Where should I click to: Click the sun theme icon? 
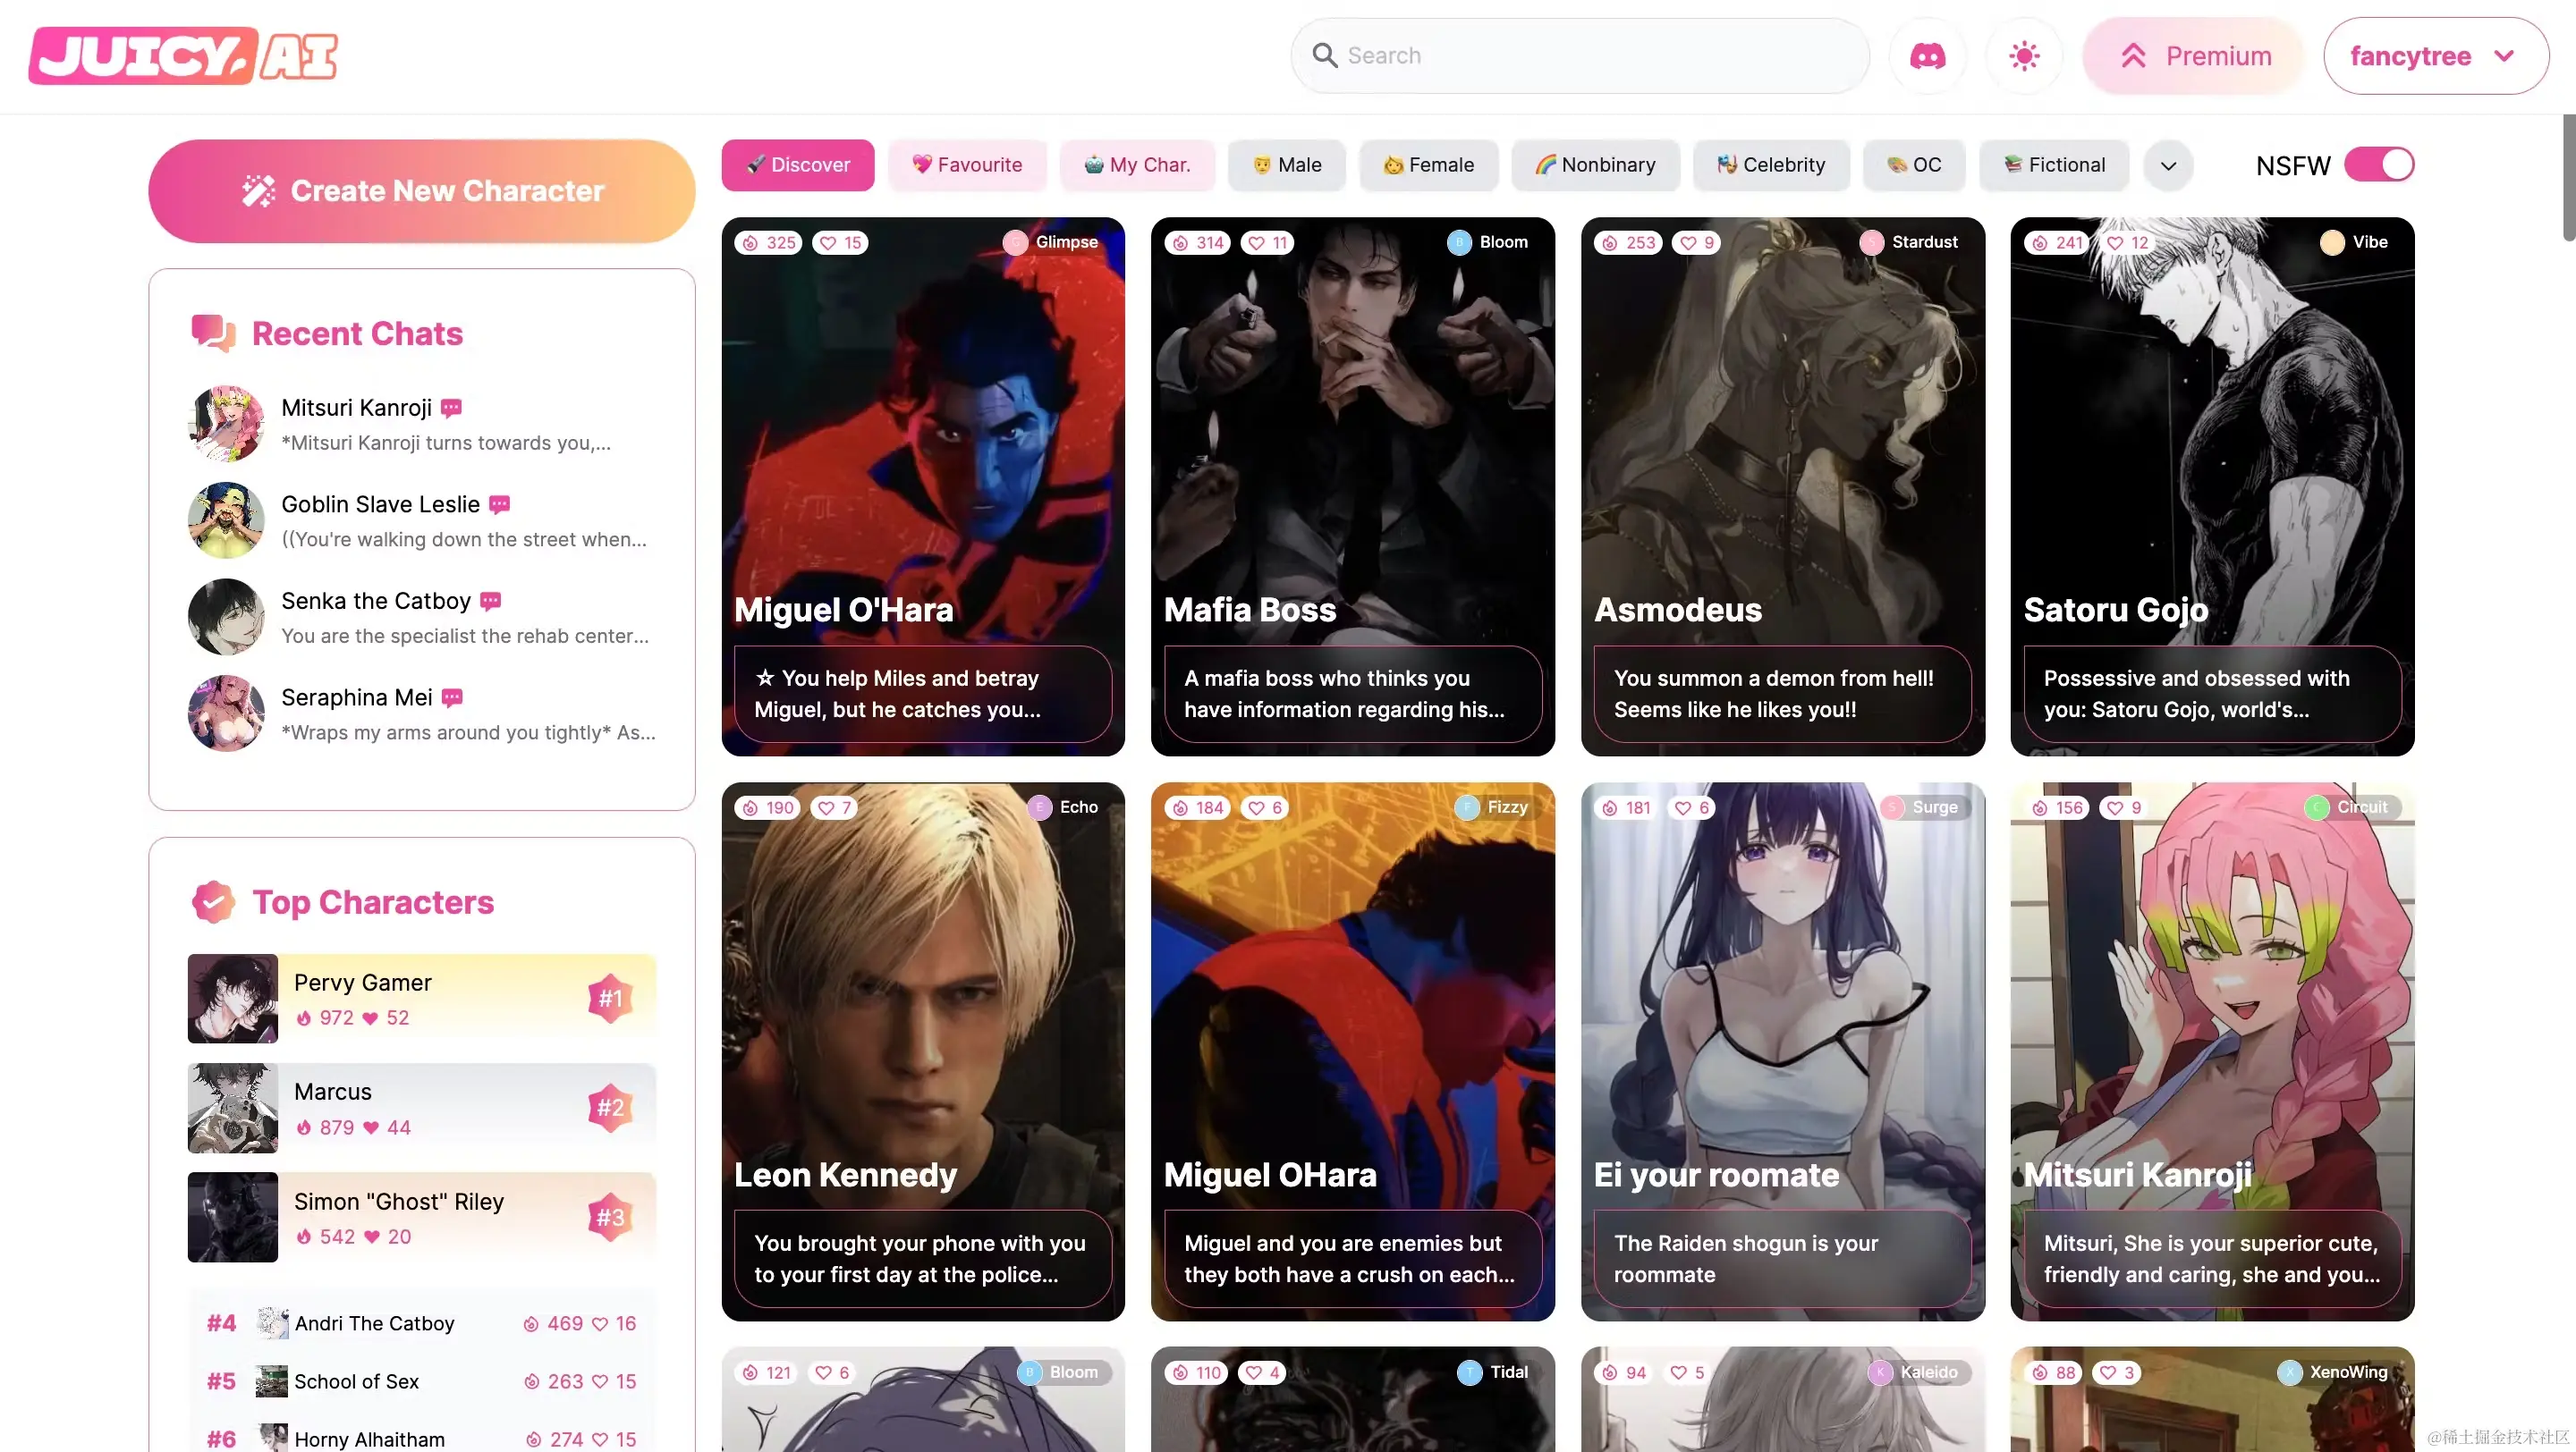pos(2024,56)
